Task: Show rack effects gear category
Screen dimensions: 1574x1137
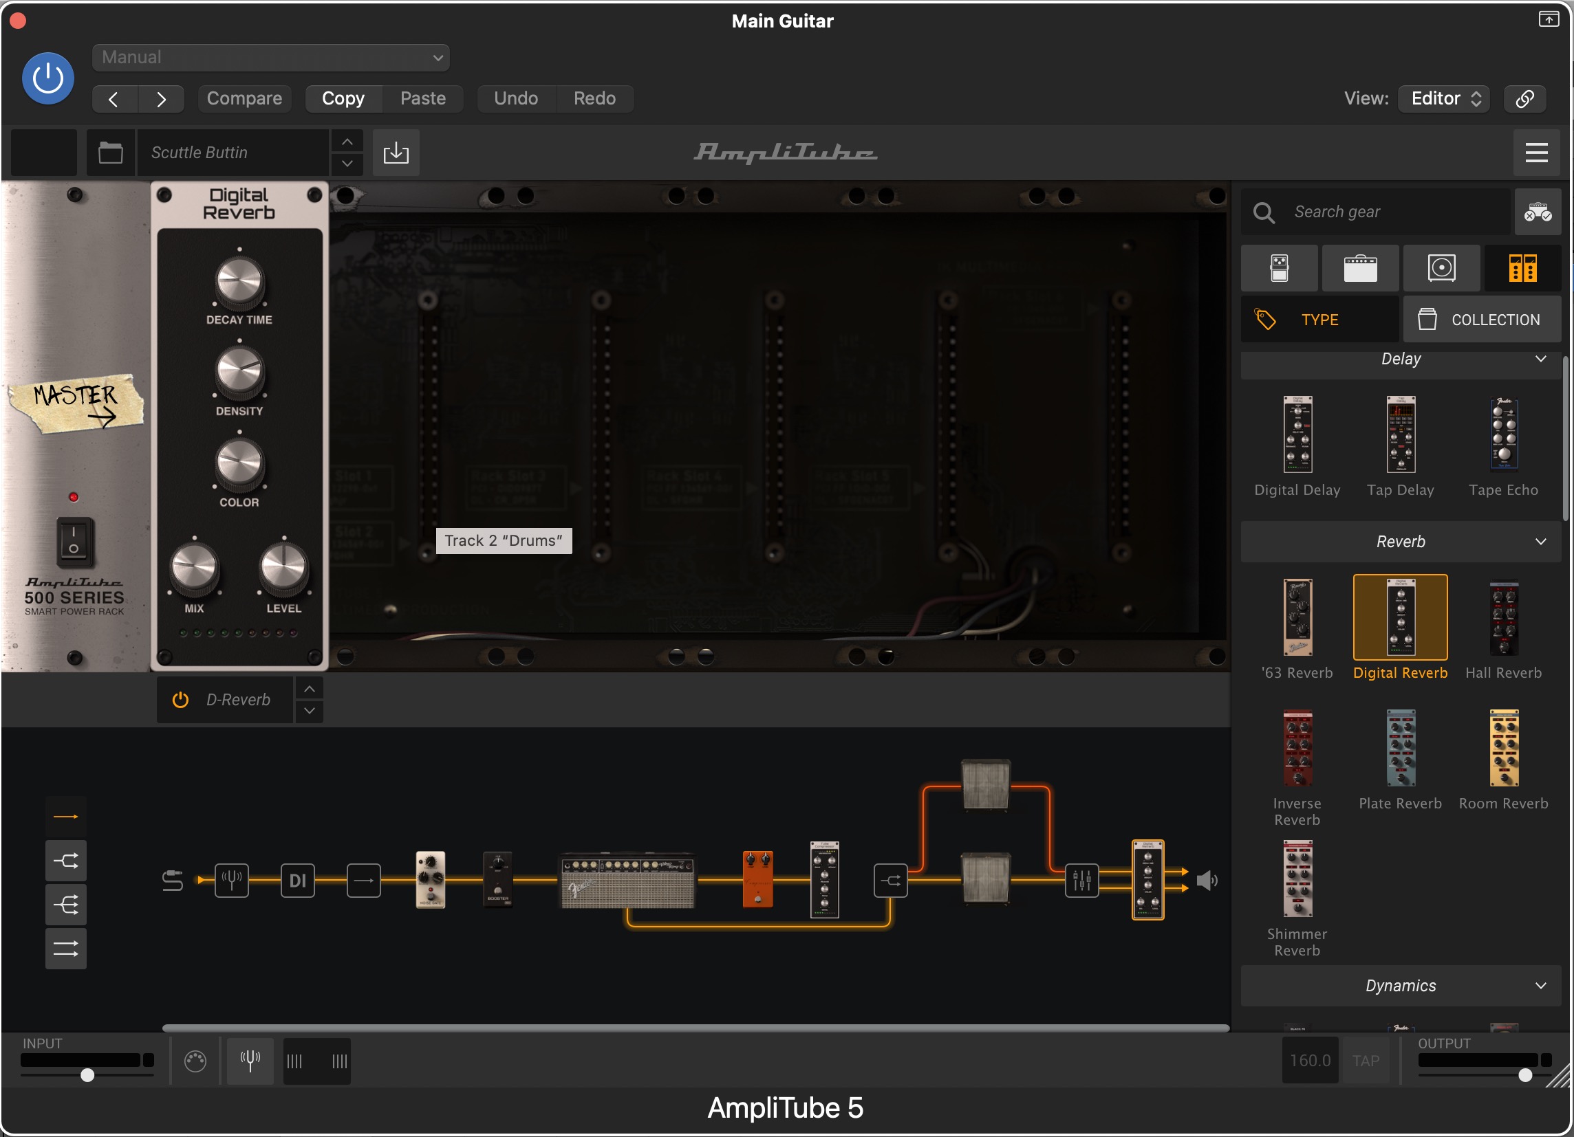Action: [1522, 267]
